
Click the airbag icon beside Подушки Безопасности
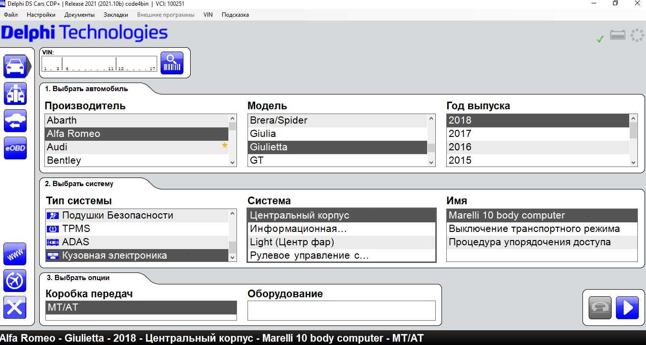tap(53, 216)
